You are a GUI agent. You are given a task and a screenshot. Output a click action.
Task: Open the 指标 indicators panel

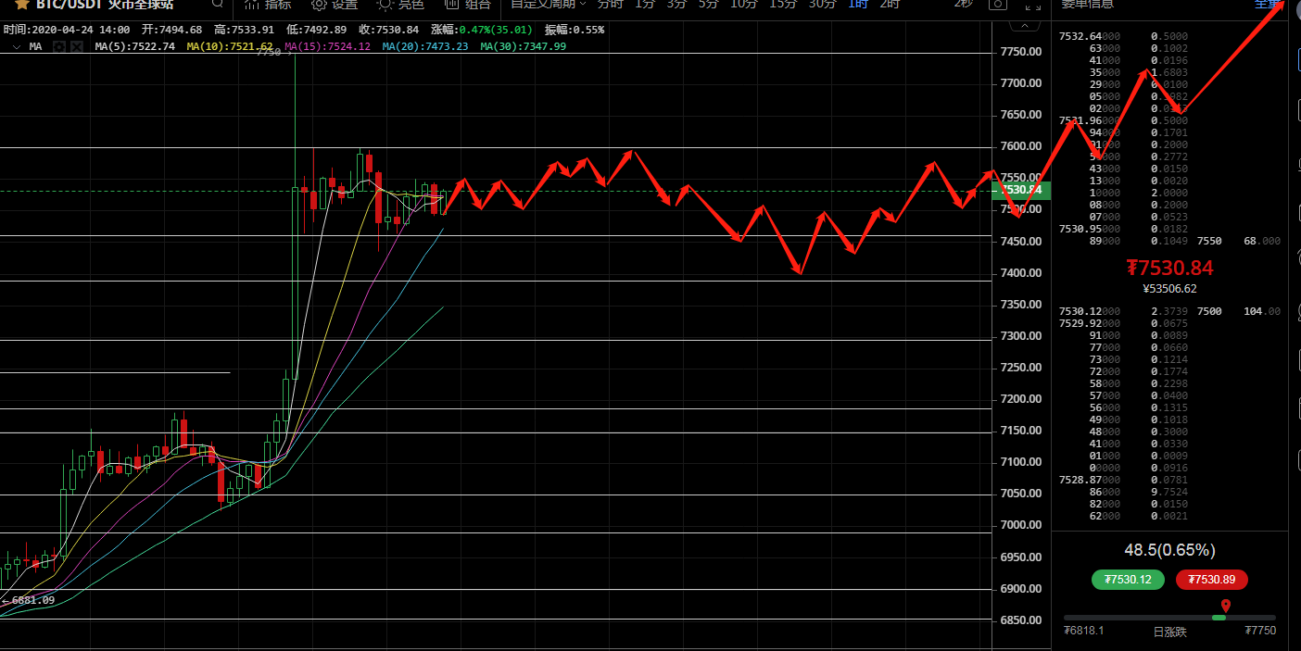click(x=268, y=4)
